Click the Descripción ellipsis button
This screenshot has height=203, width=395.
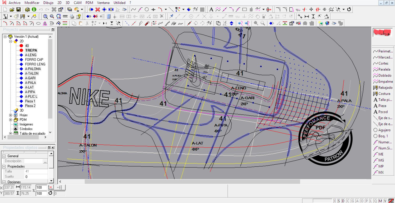(45, 161)
